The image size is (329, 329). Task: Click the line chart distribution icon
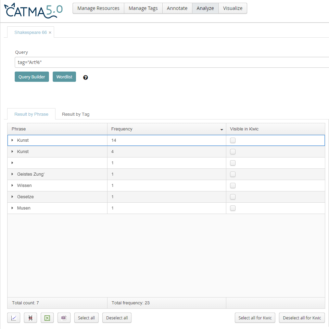14,318
